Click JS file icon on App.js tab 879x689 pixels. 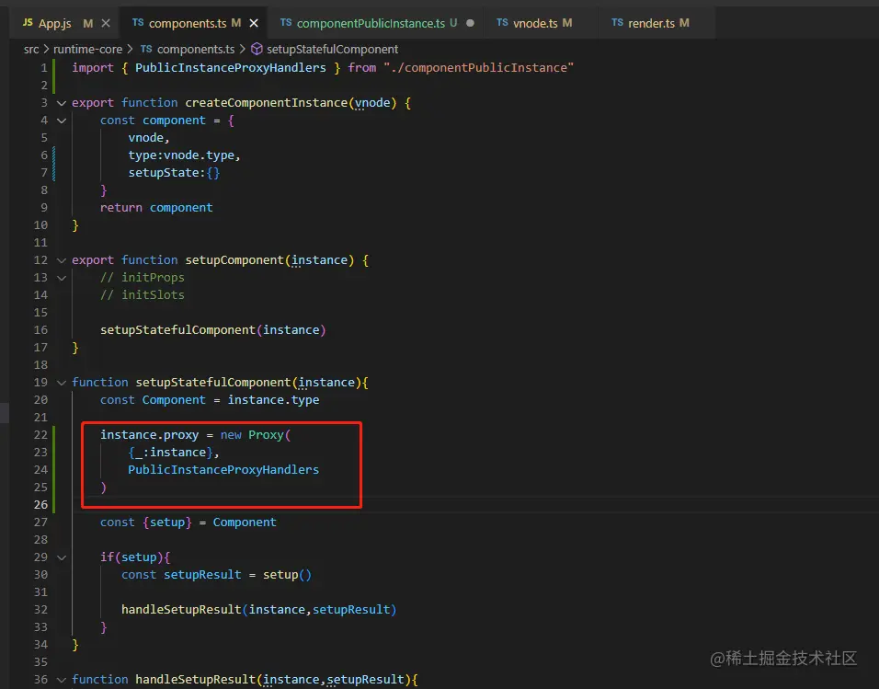point(28,22)
